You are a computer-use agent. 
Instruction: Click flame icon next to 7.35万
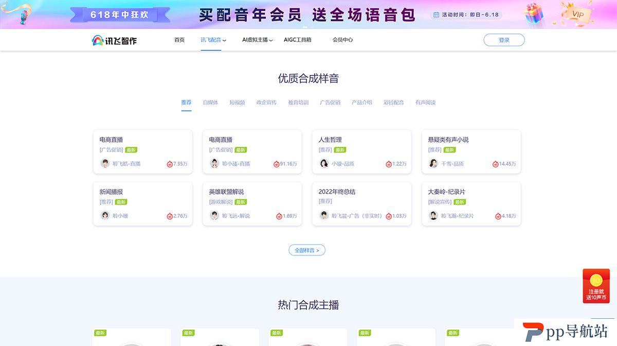click(x=170, y=164)
